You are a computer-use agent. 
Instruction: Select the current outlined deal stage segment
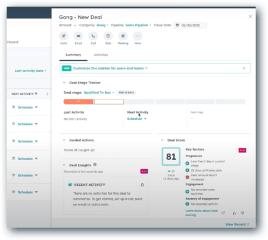click(x=109, y=102)
